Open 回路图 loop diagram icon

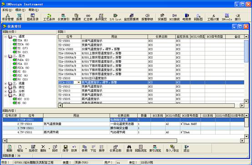pyautogui.click(x=198, y=17)
